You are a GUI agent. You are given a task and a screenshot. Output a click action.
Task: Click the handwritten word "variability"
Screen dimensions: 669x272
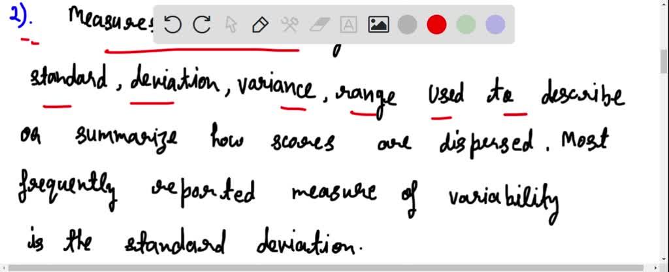tap(504, 201)
